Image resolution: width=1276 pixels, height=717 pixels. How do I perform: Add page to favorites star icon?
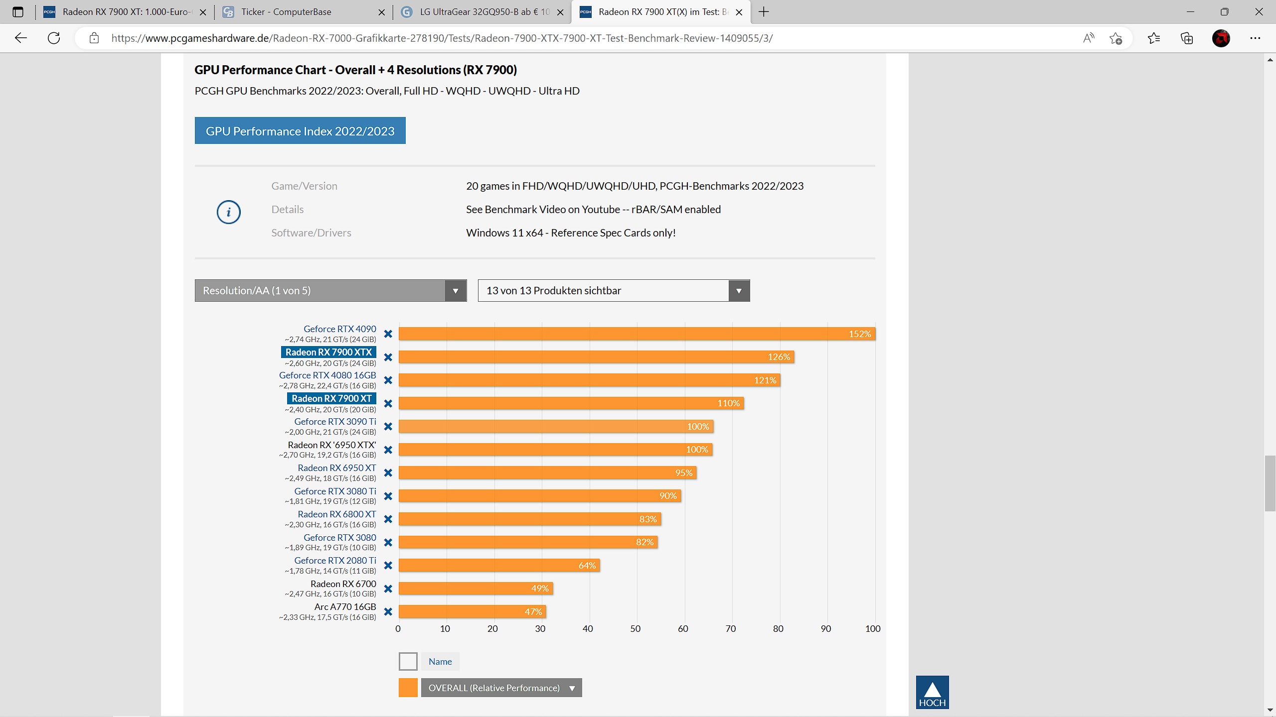tap(1116, 38)
